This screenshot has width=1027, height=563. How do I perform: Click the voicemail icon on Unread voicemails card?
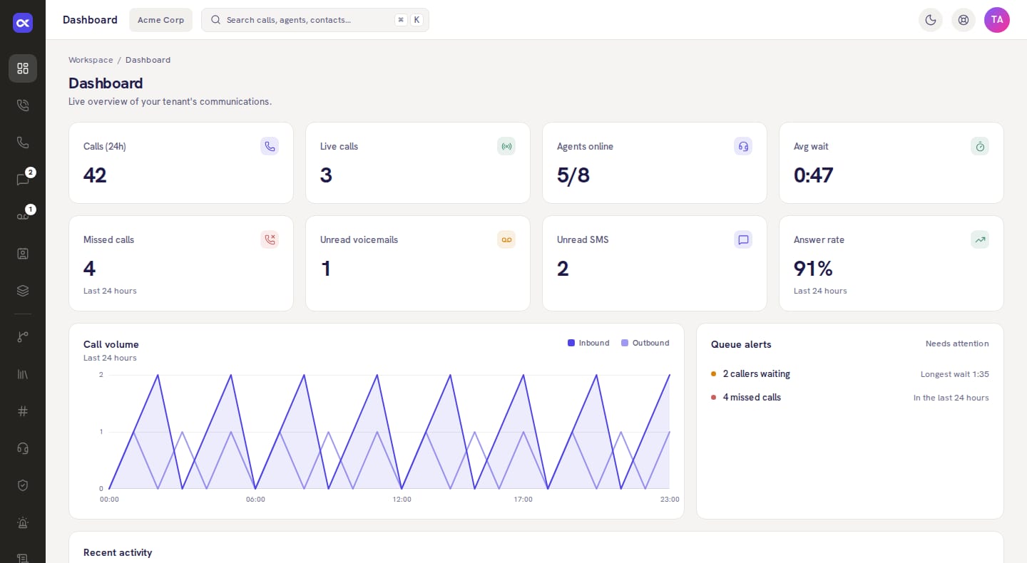tap(506, 239)
